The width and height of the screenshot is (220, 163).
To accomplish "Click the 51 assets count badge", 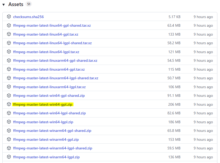I will pyautogui.click(x=29, y=4).
